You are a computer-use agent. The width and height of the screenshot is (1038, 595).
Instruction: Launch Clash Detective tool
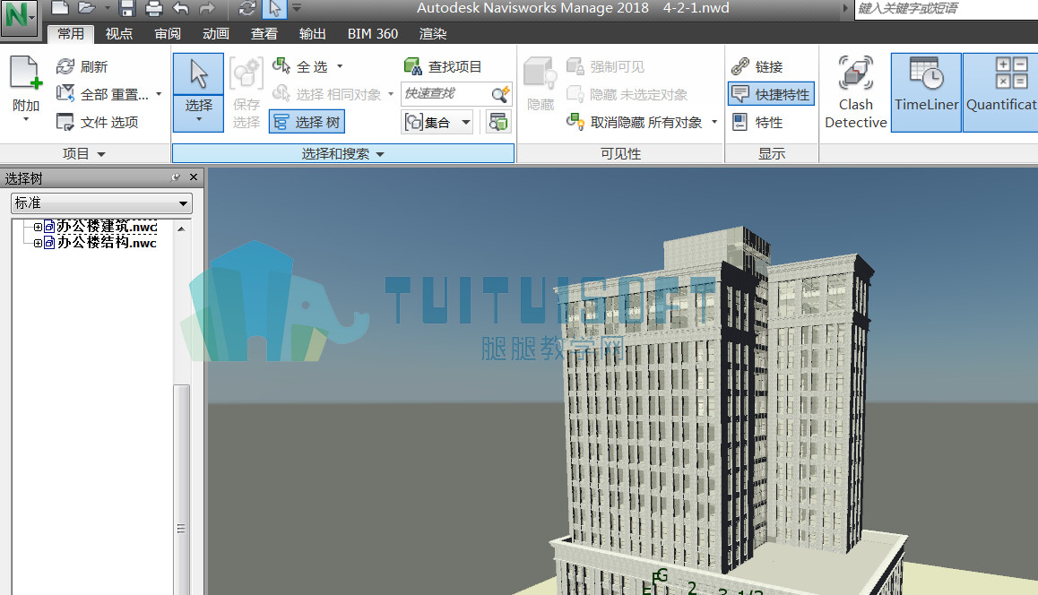[x=855, y=92]
